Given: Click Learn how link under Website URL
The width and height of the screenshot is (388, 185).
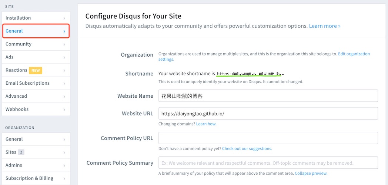Looking at the screenshot, I should (206, 124).
